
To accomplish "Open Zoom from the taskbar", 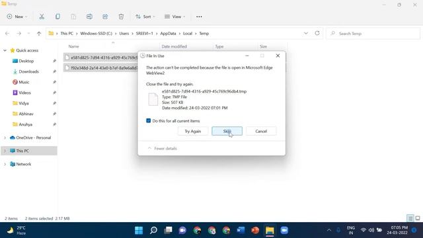I will point(284,231).
